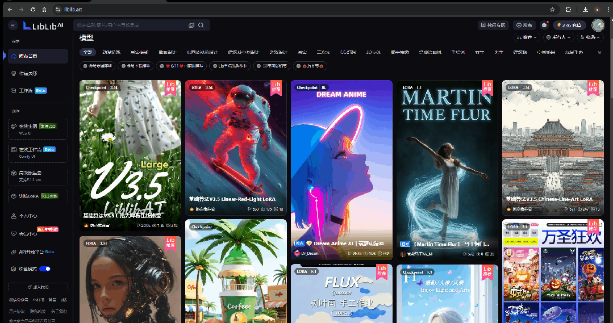Screen dimensions: 613x323
Task: Open the 'Enjoy Light and Art' Checkpoint card
Action: click(x=447, y=293)
